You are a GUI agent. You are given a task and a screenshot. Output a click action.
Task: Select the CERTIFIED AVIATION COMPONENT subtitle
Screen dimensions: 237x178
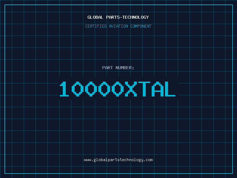pyautogui.click(x=118, y=26)
